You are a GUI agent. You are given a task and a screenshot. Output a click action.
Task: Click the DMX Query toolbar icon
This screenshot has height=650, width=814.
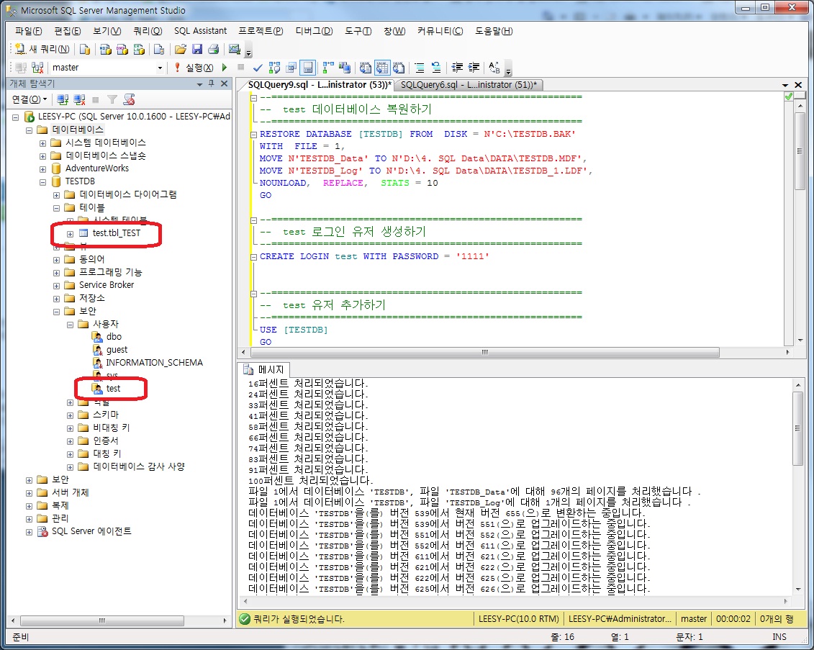(x=122, y=50)
